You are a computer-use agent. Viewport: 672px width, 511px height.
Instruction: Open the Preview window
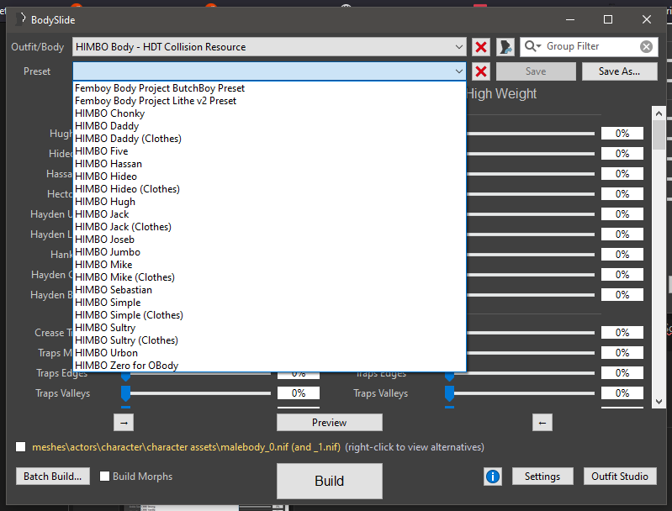pyautogui.click(x=329, y=423)
